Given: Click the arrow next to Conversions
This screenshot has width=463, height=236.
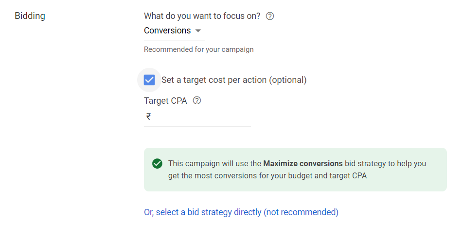Looking at the screenshot, I should click(x=198, y=31).
